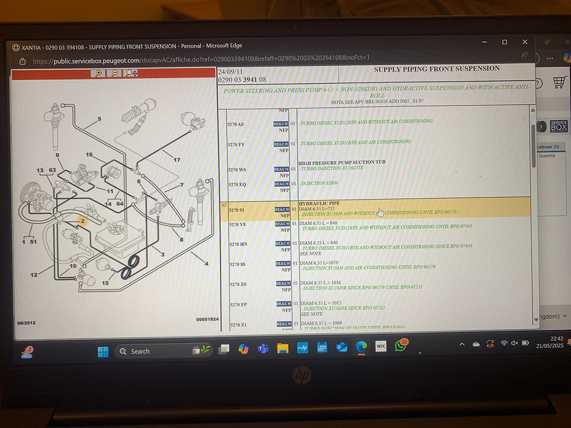Select part number 5270 91
This screenshot has width=571, height=428.
click(x=237, y=210)
